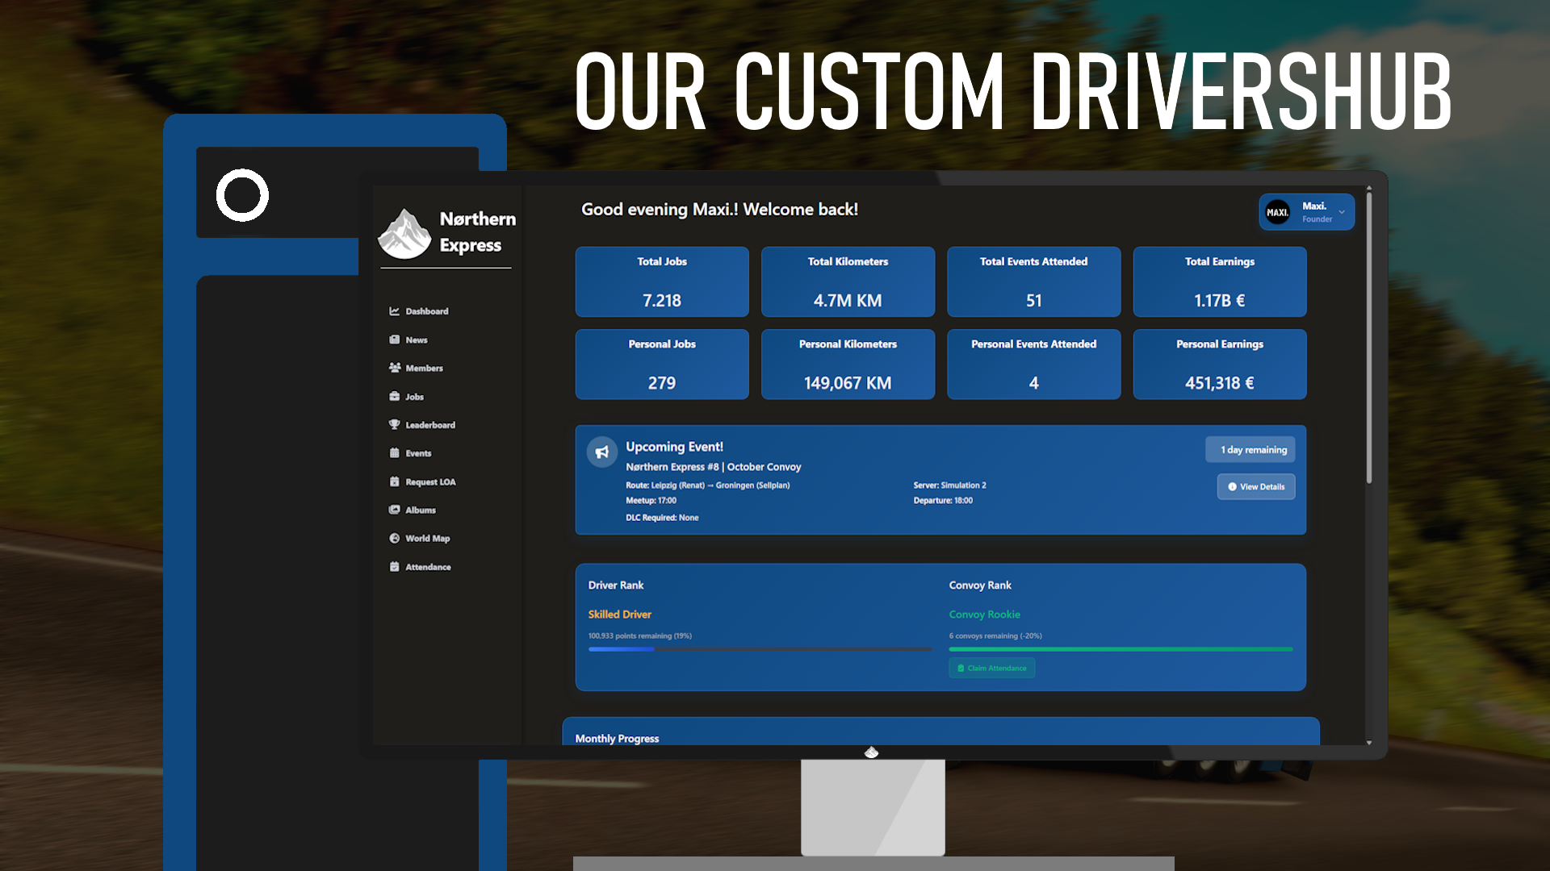Click the Request LOA clipboard icon

point(394,481)
